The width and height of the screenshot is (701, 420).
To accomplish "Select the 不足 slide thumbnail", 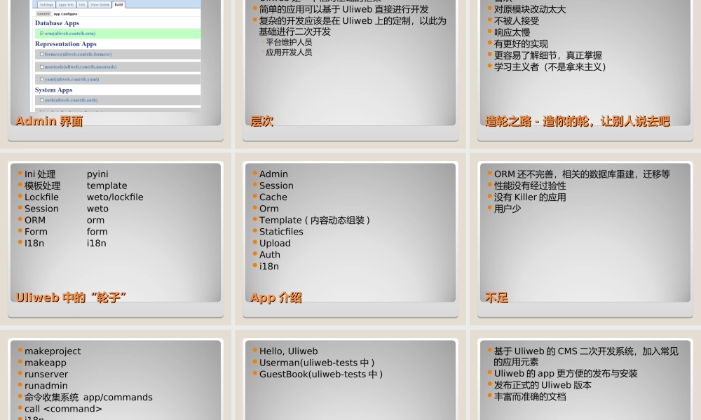I will tap(585, 238).
